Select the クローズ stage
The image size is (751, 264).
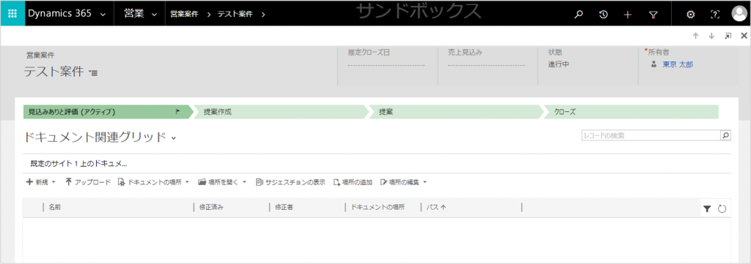[631, 112]
